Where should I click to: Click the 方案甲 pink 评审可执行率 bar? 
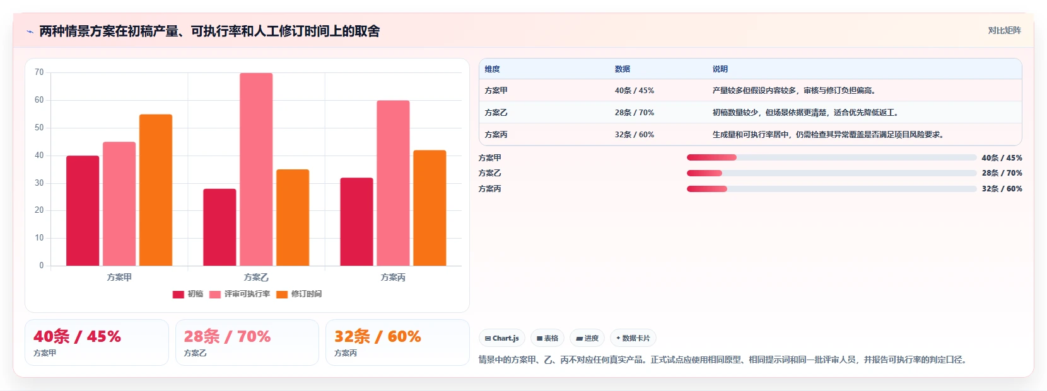(x=119, y=203)
